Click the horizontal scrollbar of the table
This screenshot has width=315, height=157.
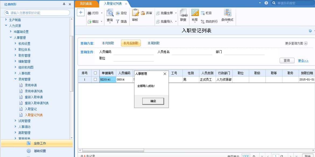click(x=113, y=150)
